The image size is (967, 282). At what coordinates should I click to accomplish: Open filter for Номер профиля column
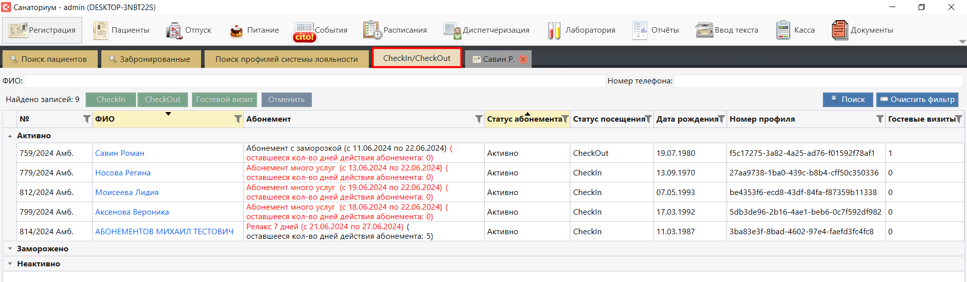(x=880, y=119)
